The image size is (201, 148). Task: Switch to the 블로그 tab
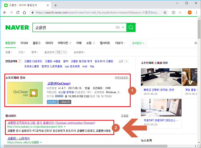click(36, 43)
